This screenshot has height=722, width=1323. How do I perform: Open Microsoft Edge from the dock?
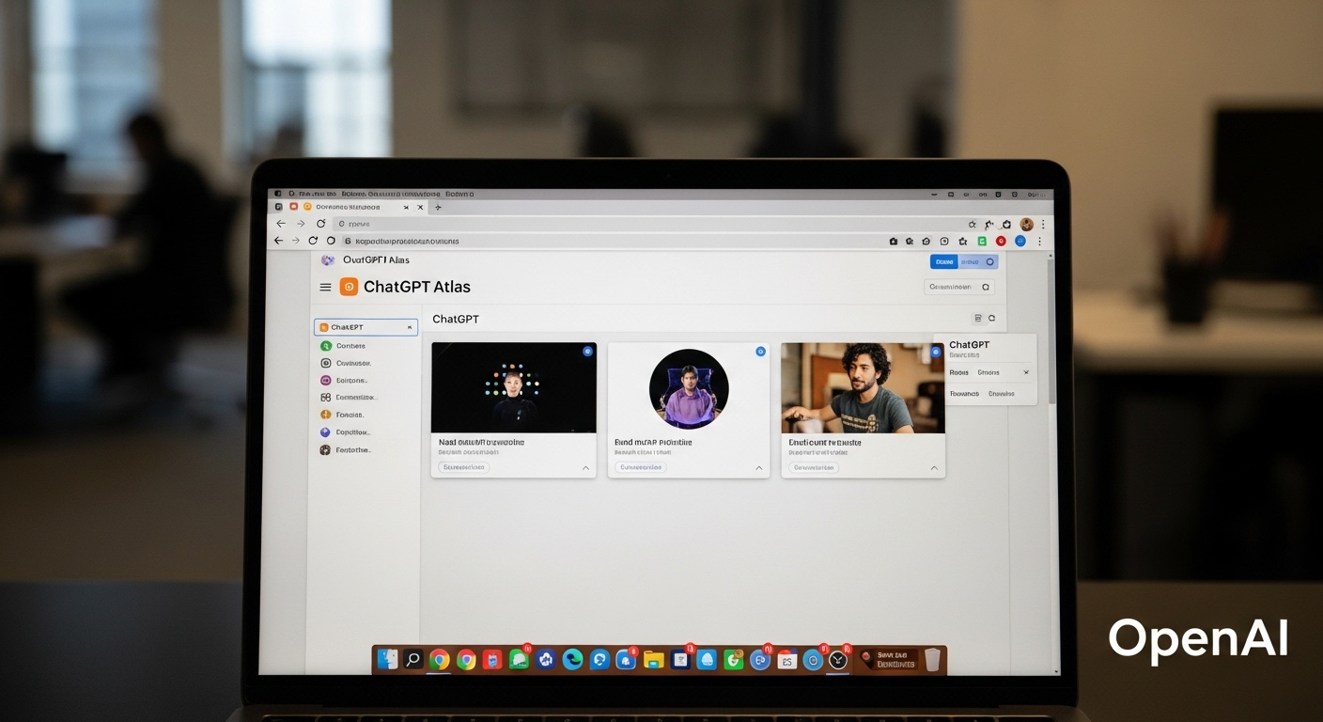tap(572, 660)
